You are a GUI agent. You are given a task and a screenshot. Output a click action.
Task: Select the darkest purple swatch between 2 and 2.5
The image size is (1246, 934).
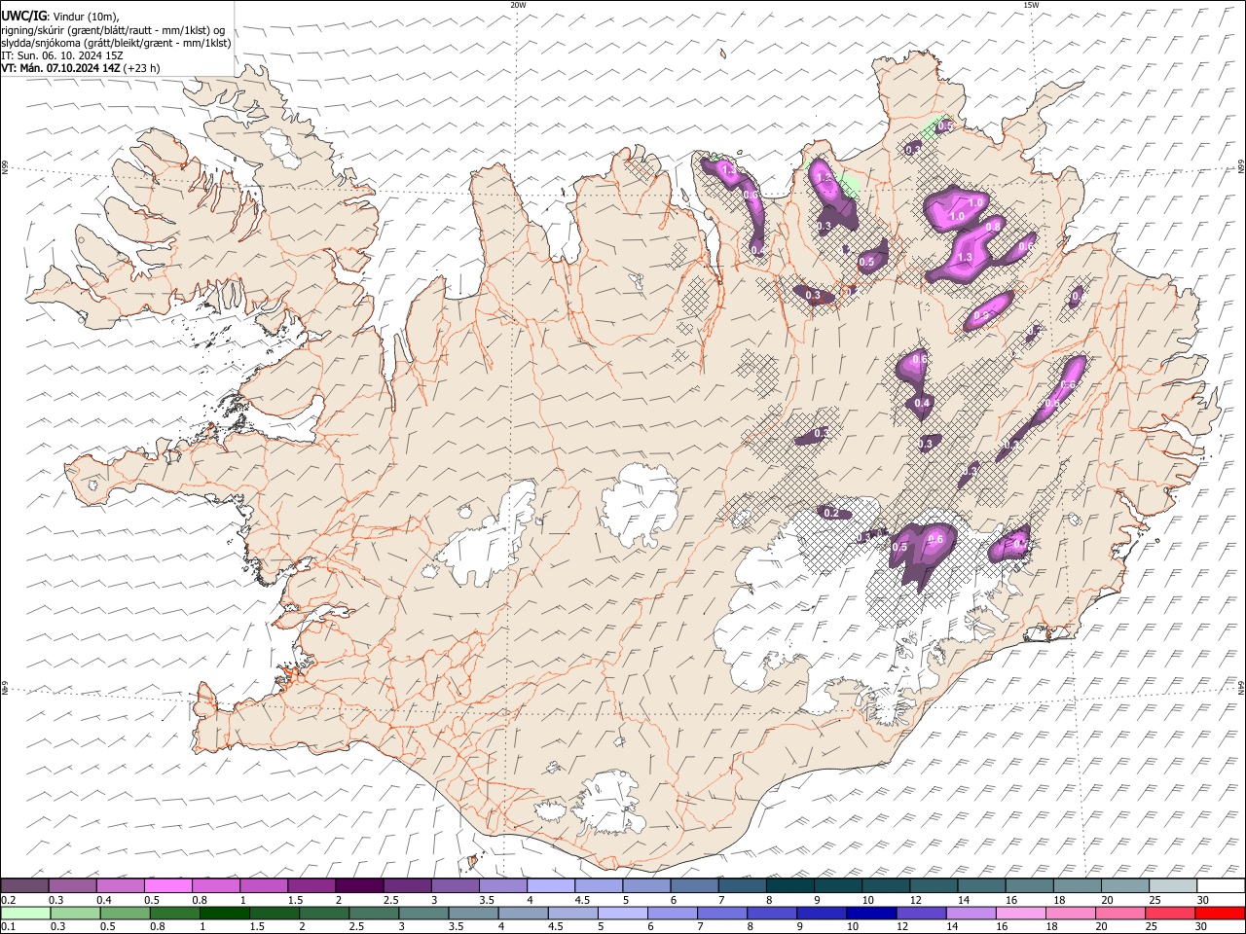358,885
